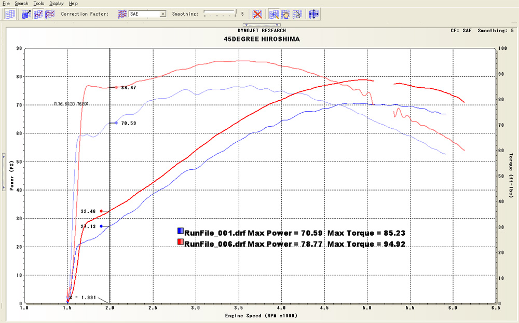Click the 45DEGREE HIROSHIMA graph title
Viewport: 519px width, 323px height.
pyautogui.click(x=261, y=39)
